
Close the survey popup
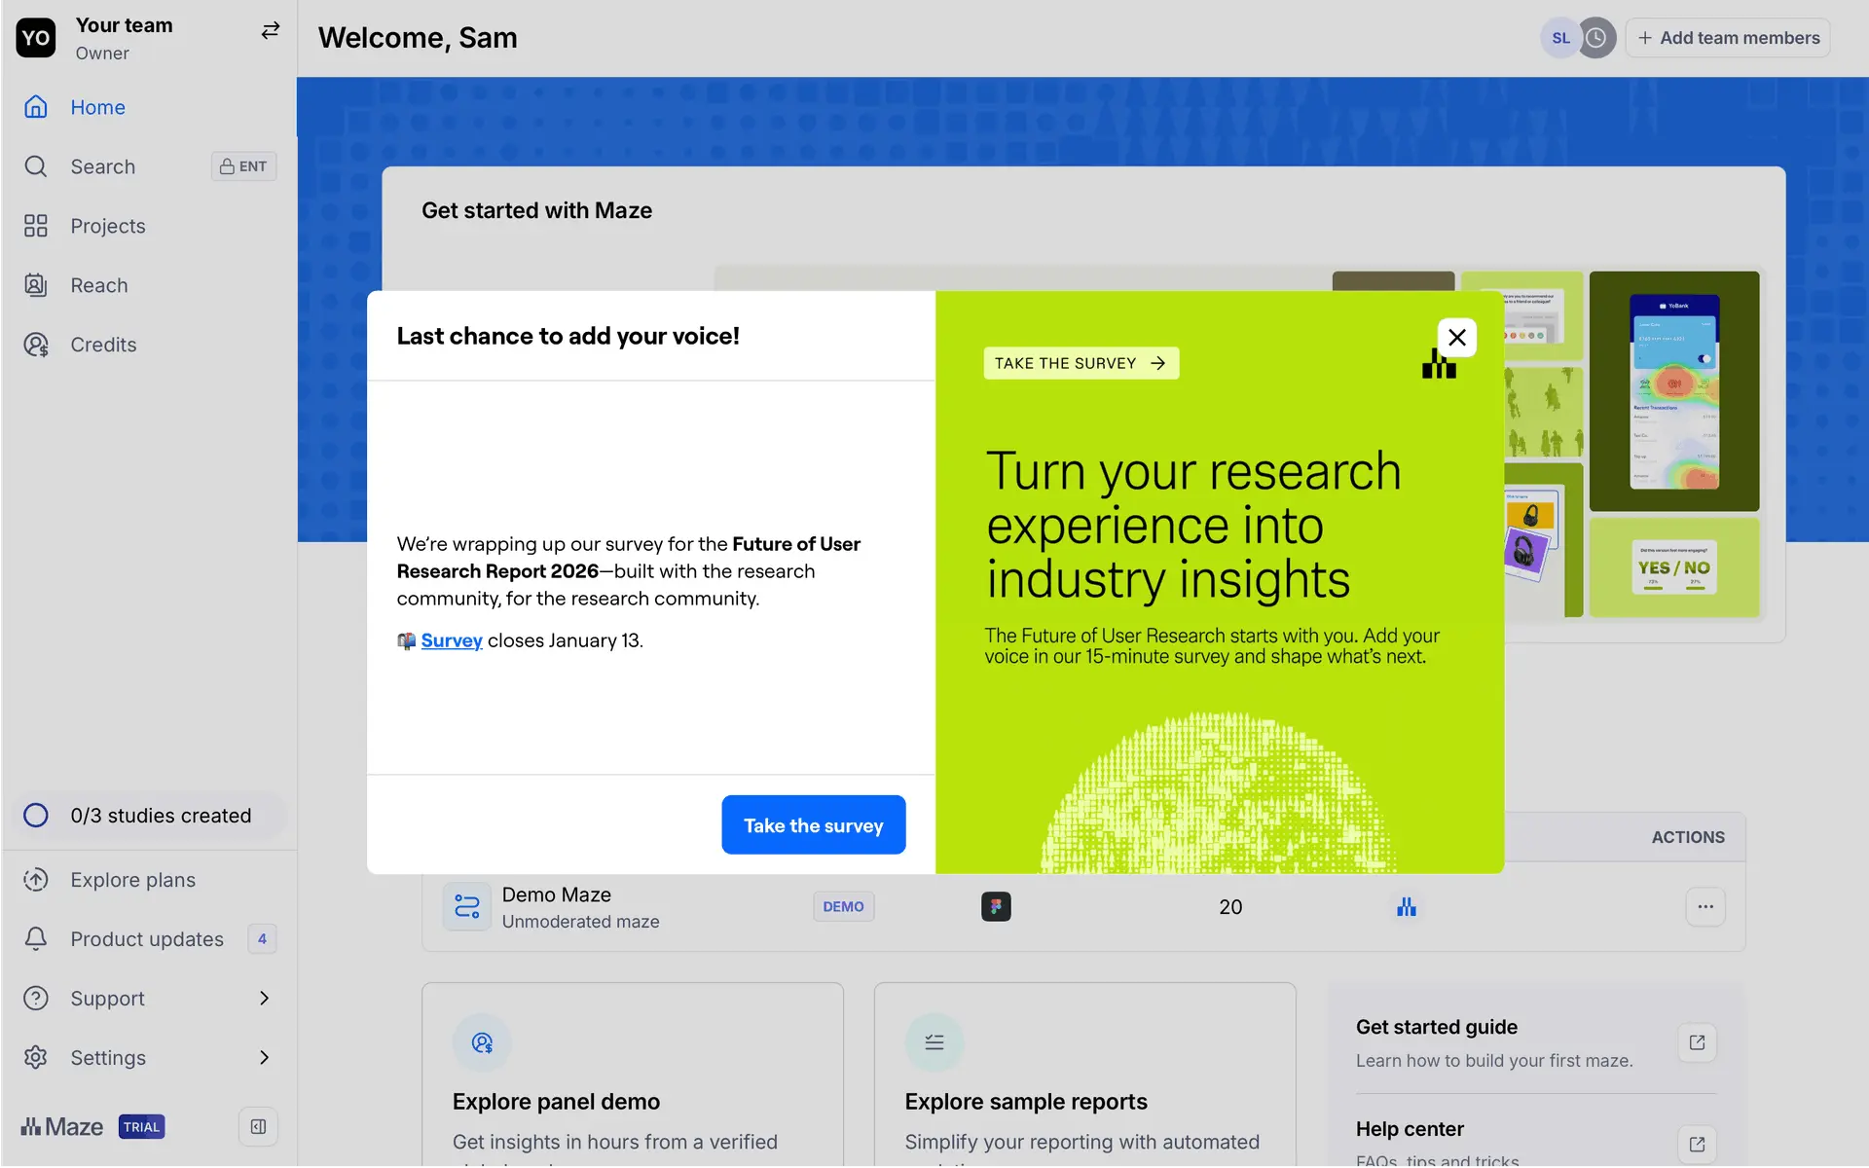[1456, 338]
